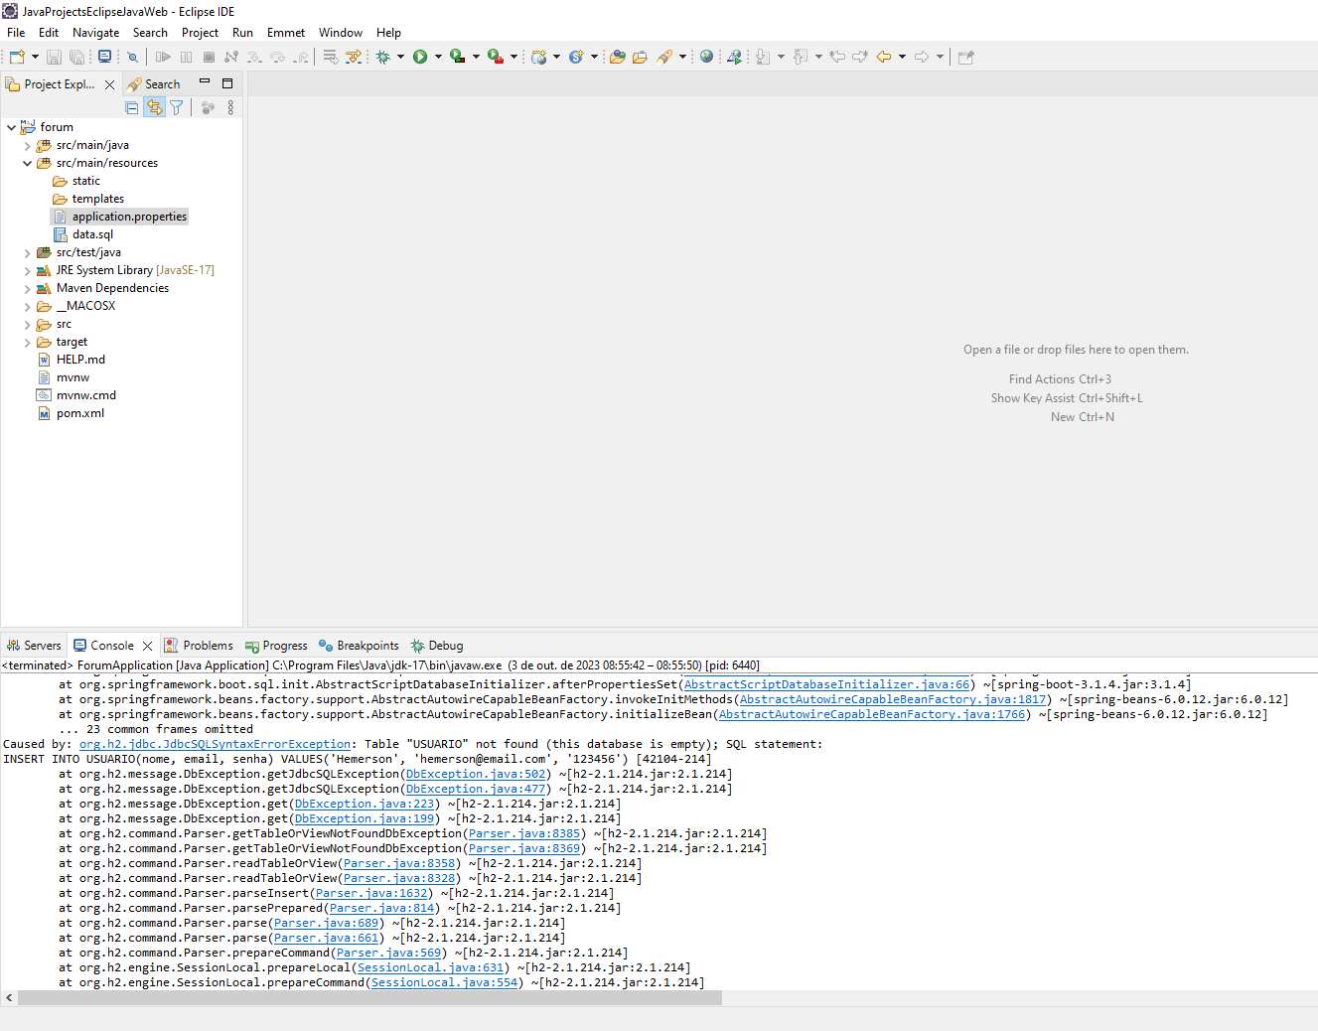The width and height of the screenshot is (1318, 1031).
Task: Open the terminal icon in the toolbar
Action: [104, 57]
